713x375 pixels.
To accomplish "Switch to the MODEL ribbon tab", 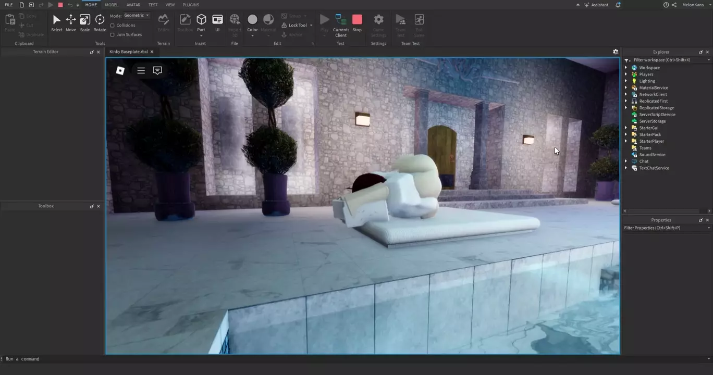I will tap(112, 5).
